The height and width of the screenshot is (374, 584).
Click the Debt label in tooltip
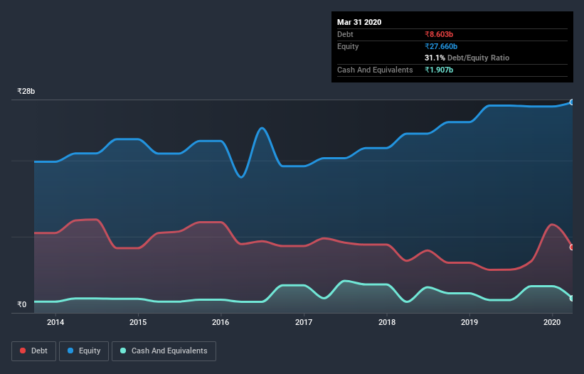coord(345,34)
